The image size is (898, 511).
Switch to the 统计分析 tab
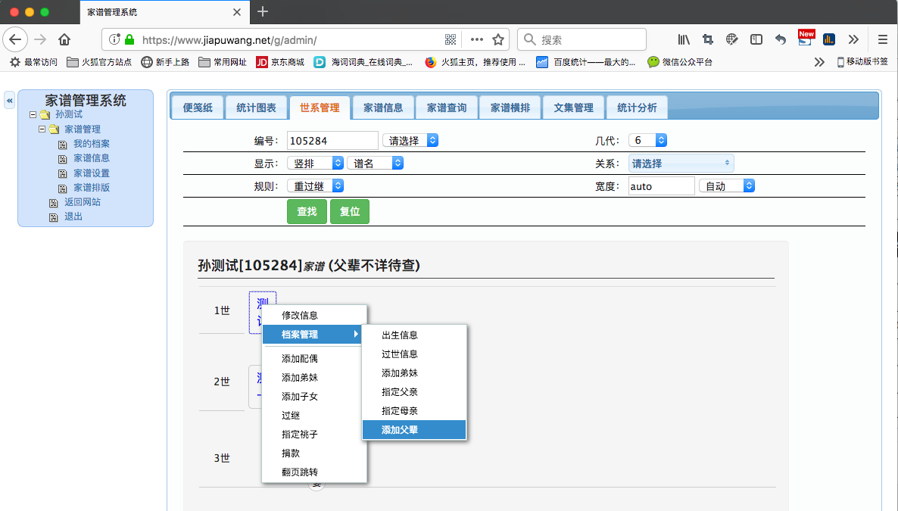[x=637, y=107]
